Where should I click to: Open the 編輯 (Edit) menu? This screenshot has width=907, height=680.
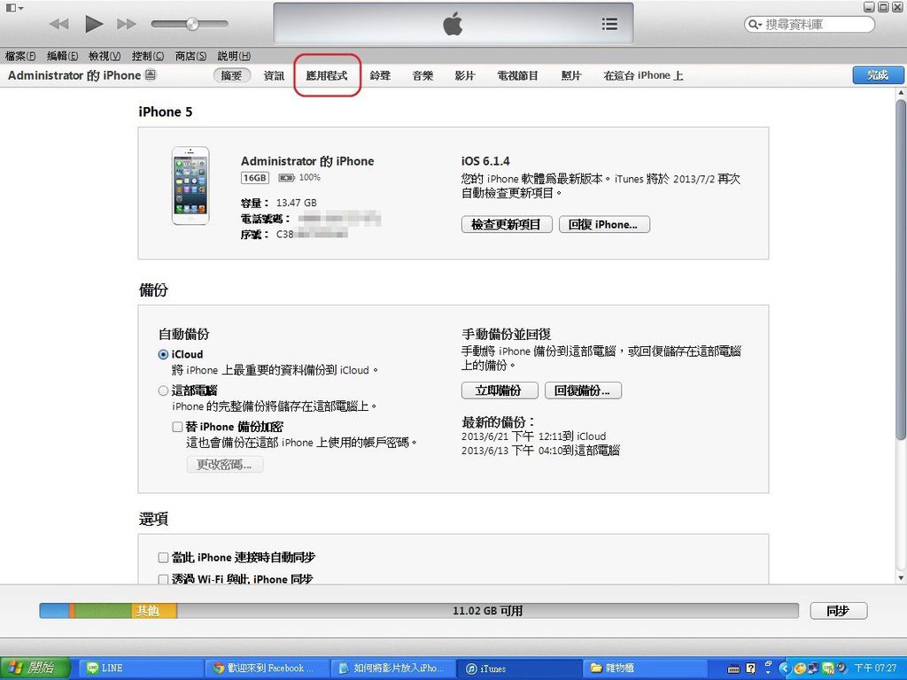63,56
